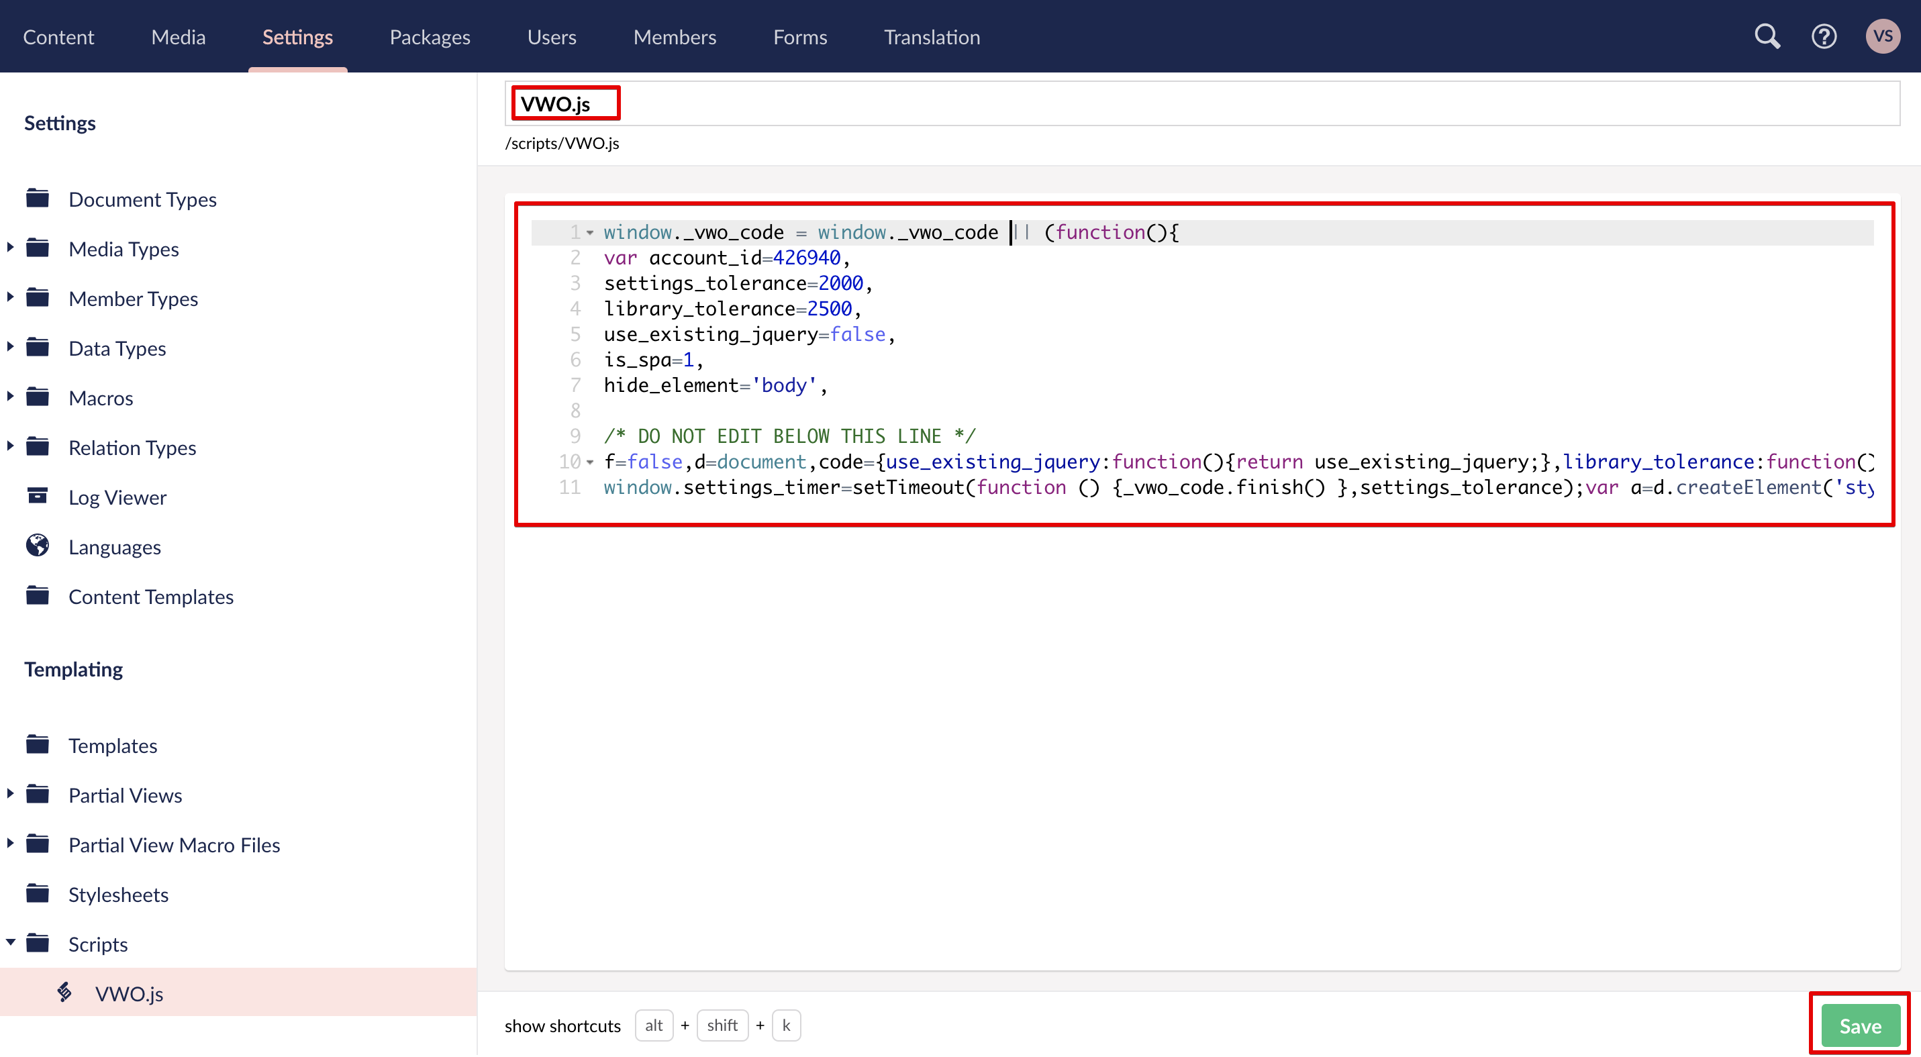Viewport: 1921px width, 1057px height.
Task: Open the Forms section
Action: [x=799, y=36]
